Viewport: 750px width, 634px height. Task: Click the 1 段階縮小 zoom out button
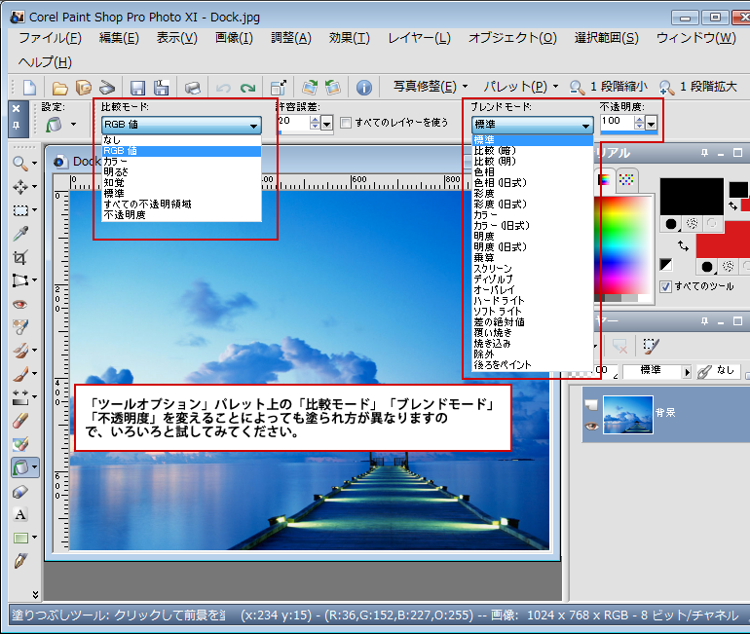tap(607, 87)
